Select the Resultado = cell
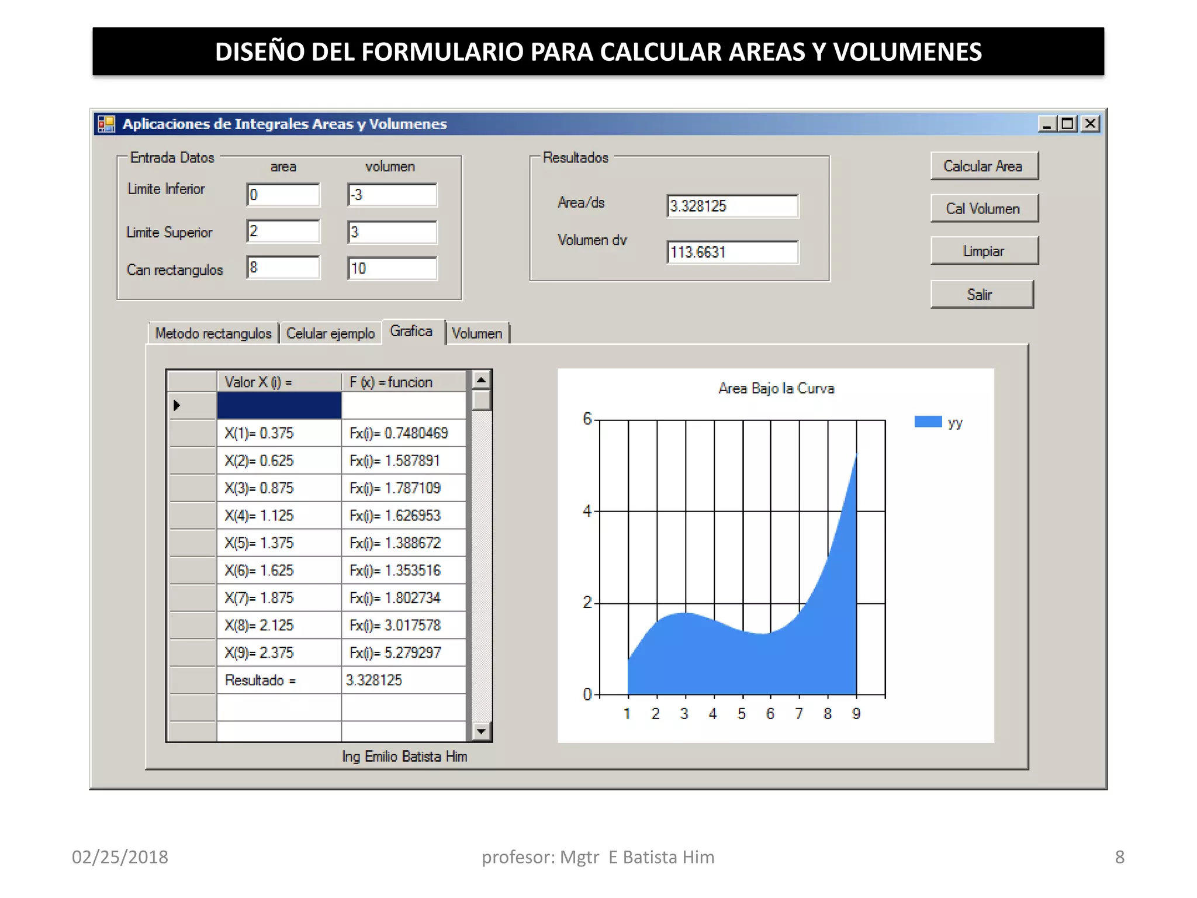 click(x=279, y=681)
